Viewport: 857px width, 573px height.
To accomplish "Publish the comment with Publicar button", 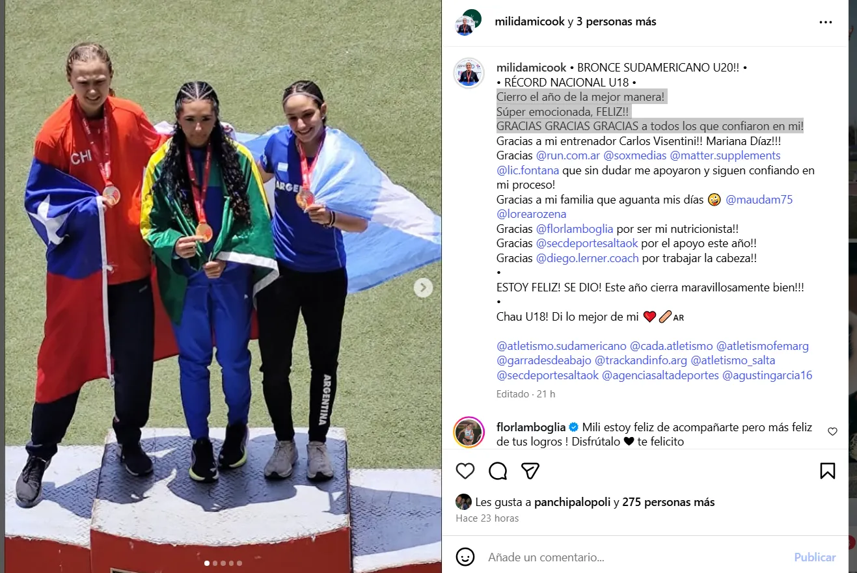I will pos(815,557).
